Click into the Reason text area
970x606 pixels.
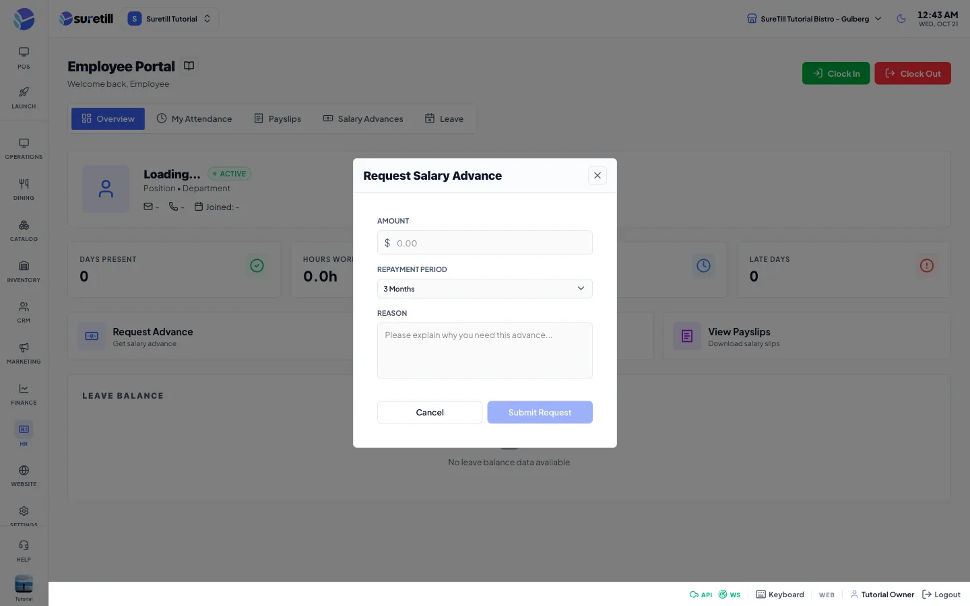click(484, 351)
